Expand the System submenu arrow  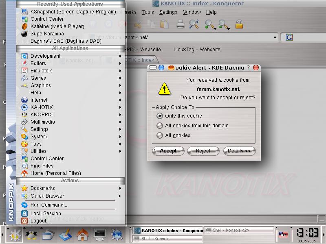click(x=120, y=137)
